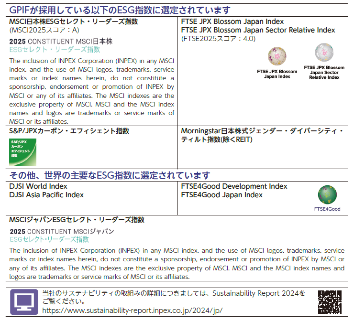Click the QR code image
This screenshot has width=354, height=321.
pos(330,301)
